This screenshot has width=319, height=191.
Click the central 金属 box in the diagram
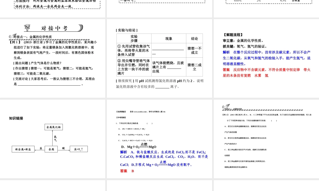[x=51, y=149]
